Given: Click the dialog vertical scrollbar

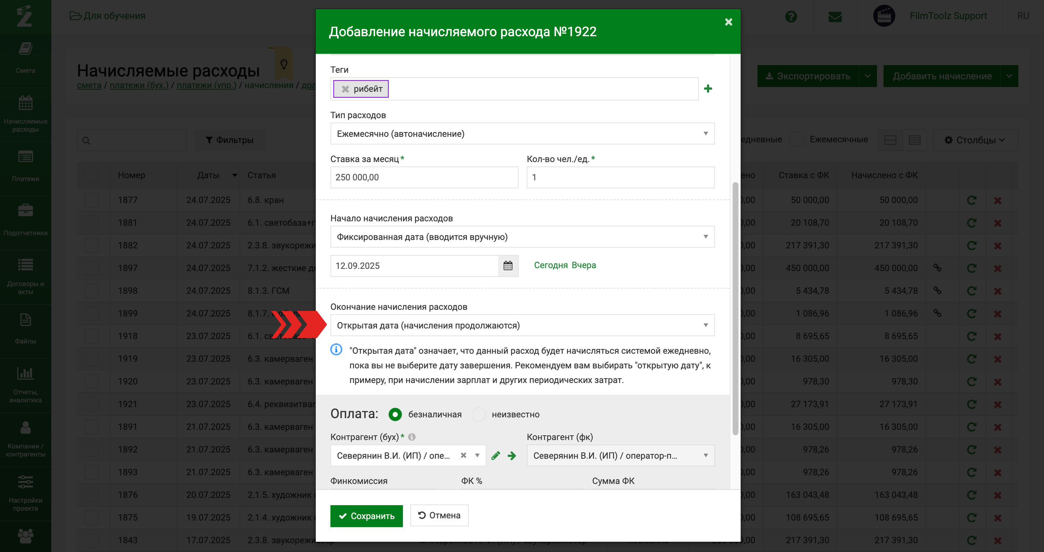Looking at the screenshot, I should (x=735, y=309).
